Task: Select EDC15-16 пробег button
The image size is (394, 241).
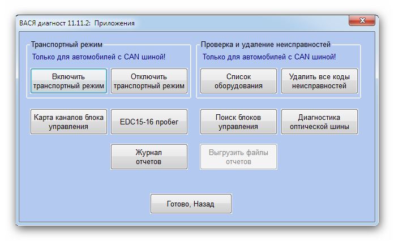Action: click(x=149, y=122)
